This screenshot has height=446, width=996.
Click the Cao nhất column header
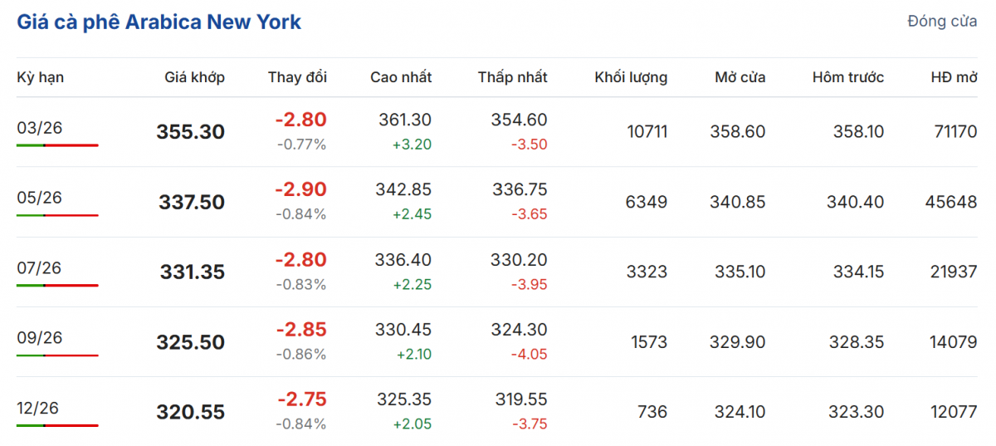click(401, 77)
